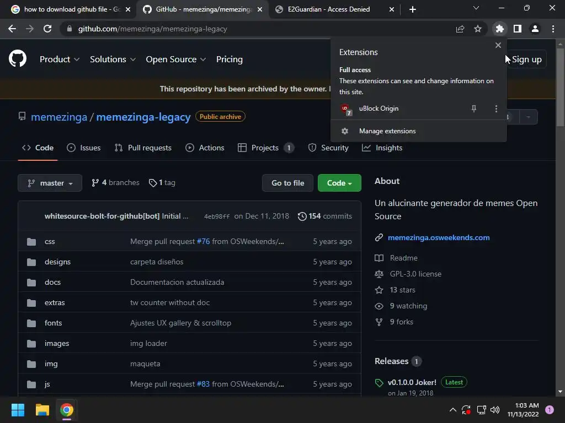Viewport: 565px width, 423px height.
Task: Open the js folder
Action: tap(47, 384)
